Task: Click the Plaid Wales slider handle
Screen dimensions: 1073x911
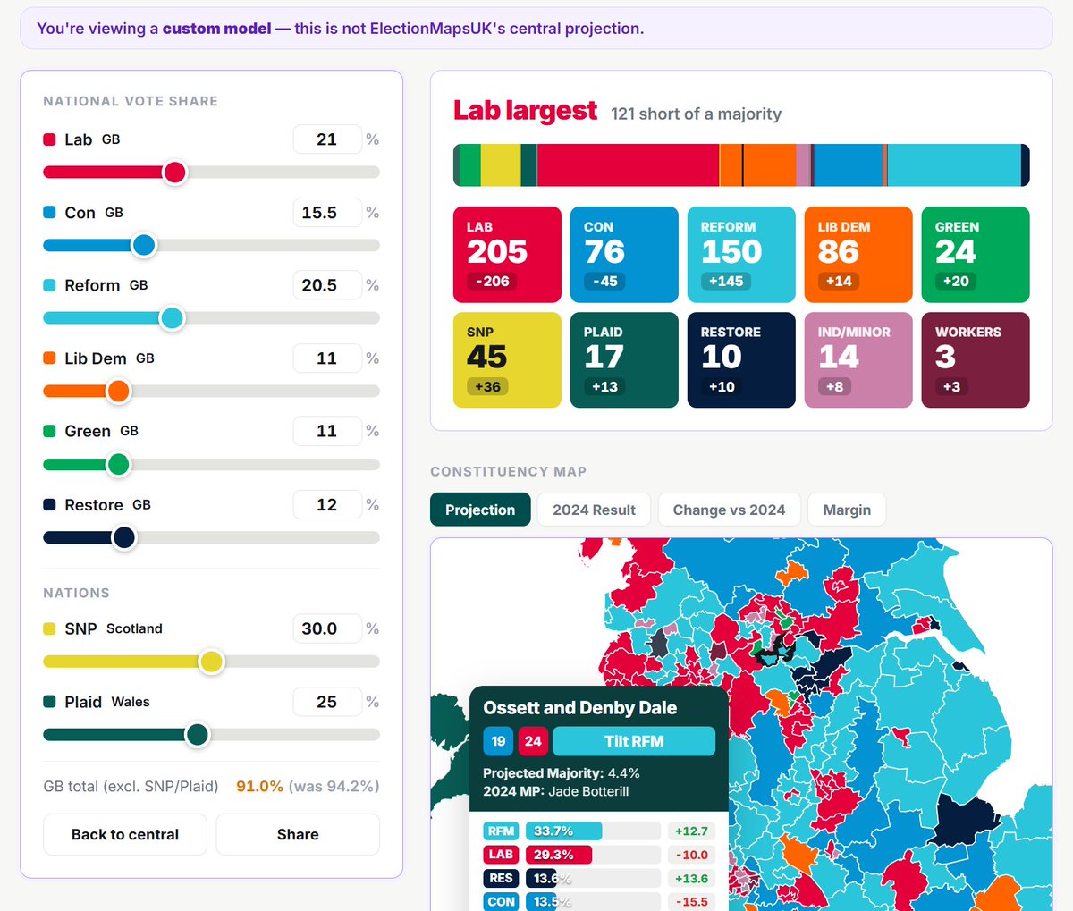Action: (198, 735)
